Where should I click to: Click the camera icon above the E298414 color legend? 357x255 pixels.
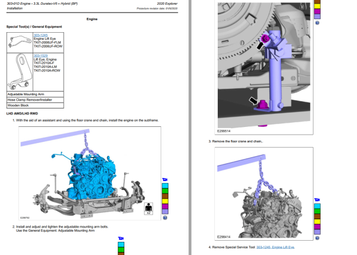click(317, 200)
